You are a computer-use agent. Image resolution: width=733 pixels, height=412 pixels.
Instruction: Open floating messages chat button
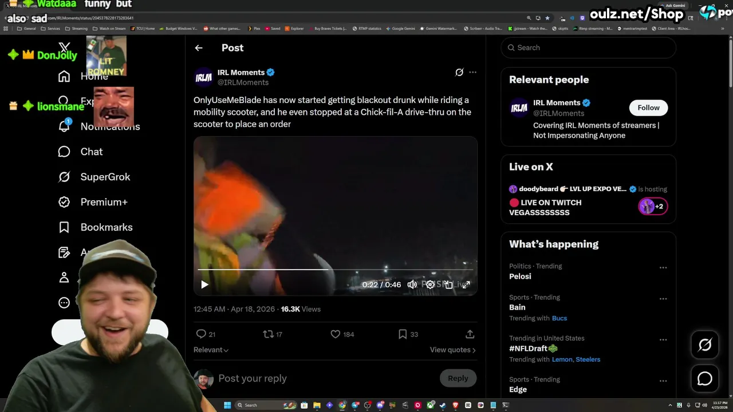[x=705, y=379]
